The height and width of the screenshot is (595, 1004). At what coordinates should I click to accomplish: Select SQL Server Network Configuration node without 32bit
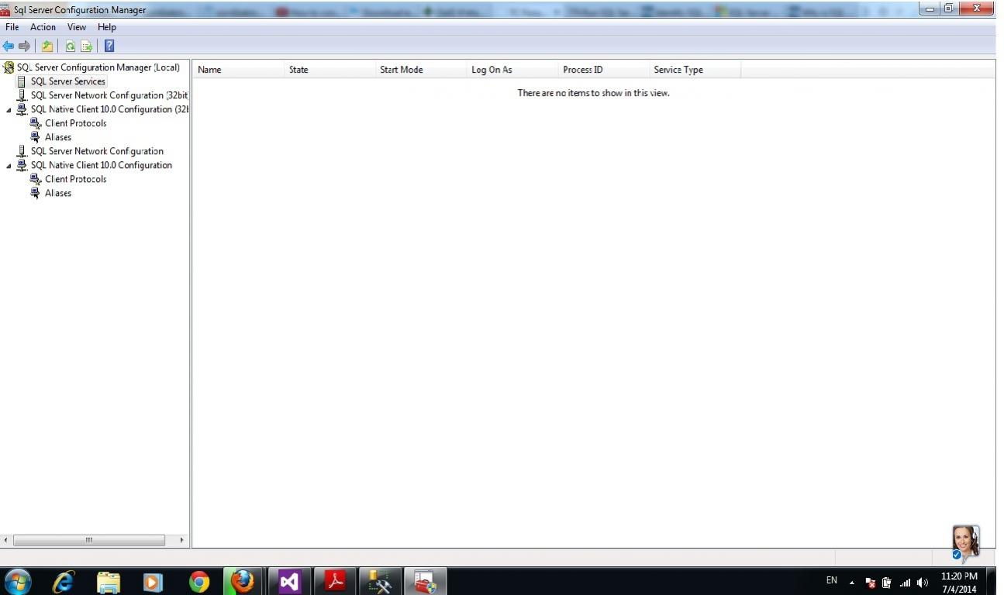[97, 151]
